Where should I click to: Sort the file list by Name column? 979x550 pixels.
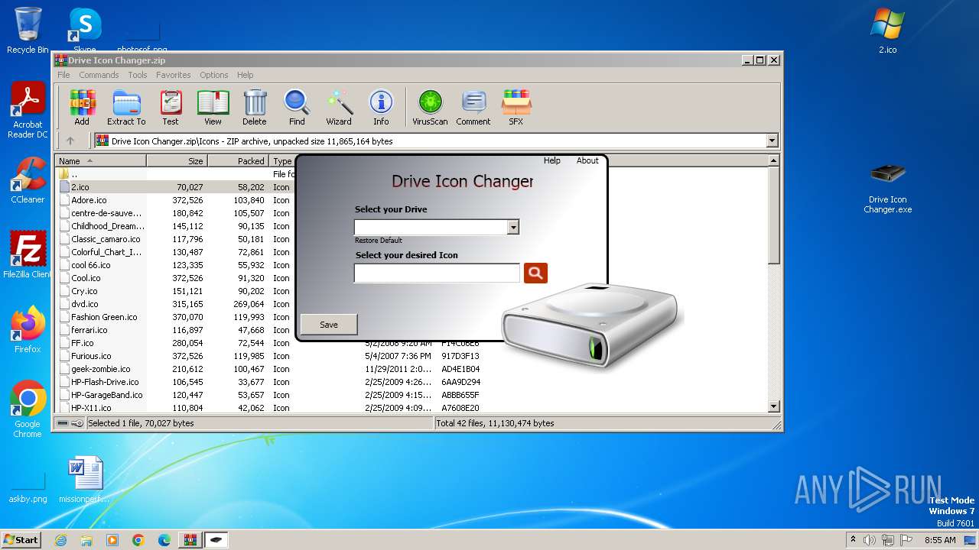(x=100, y=160)
